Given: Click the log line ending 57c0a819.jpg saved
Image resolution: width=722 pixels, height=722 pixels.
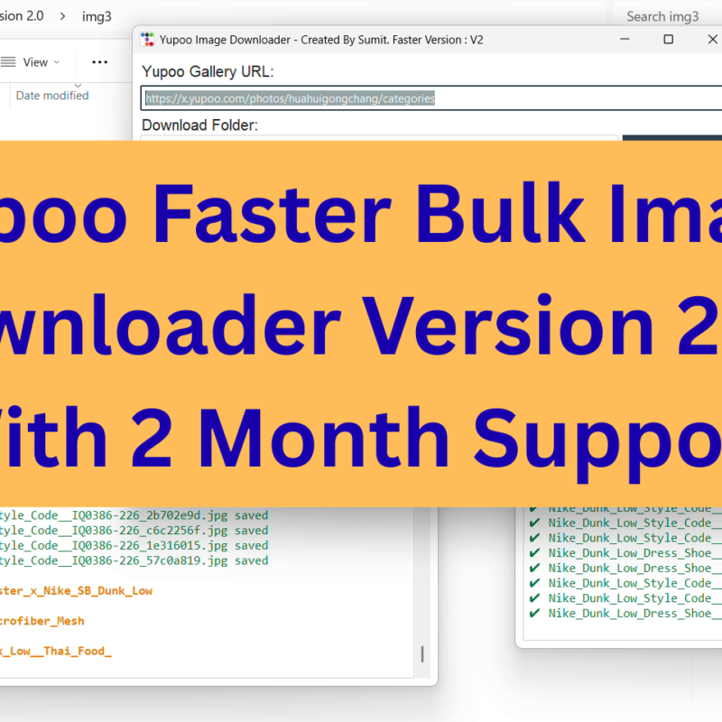Looking at the screenshot, I should (134, 560).
